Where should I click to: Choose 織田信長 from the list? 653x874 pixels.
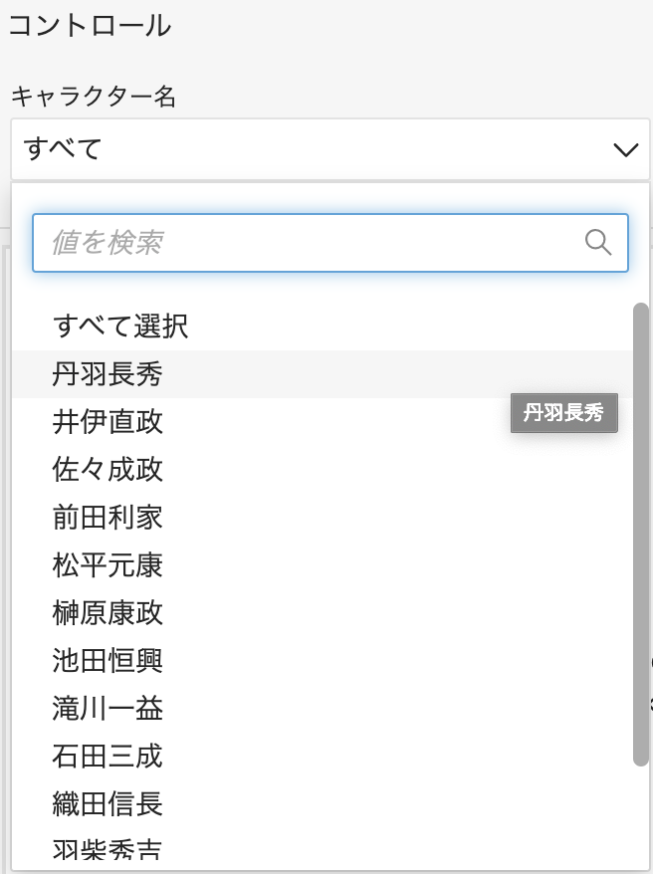coord(323,804)
